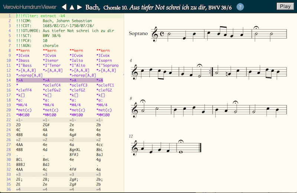
Task: Click the 'Chorale 10.' text in the title bar
Action: (x=115, y=7)
